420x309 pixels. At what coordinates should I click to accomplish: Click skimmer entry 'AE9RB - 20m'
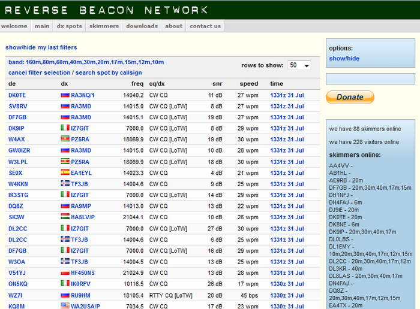click(x=346, y=180)
